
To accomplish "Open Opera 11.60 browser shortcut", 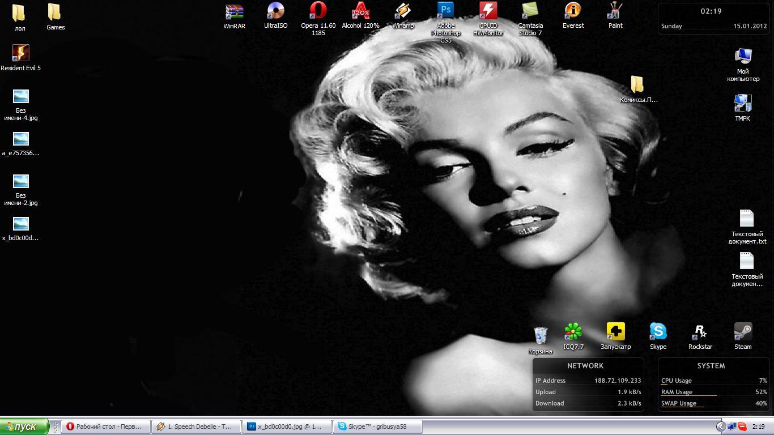I will 318,11.
